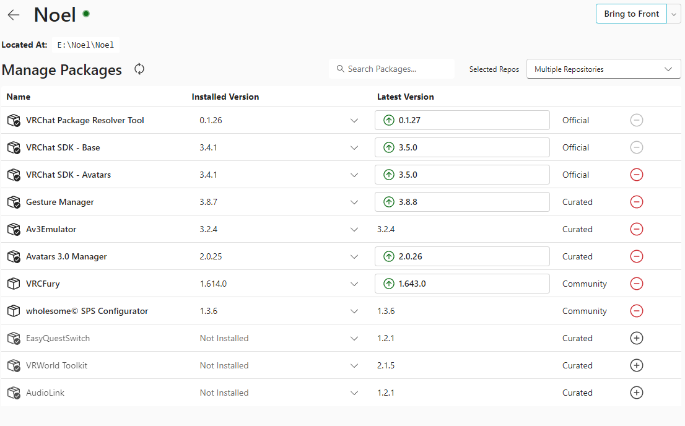Screen dimensions: 685x426
Task: Click package icon beside VRChat Package Resolver Tool
Action: tap(14, 120)
